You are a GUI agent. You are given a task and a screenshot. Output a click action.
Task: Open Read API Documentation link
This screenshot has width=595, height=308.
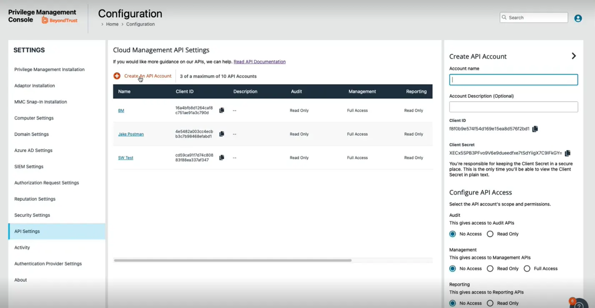(260, 62)
